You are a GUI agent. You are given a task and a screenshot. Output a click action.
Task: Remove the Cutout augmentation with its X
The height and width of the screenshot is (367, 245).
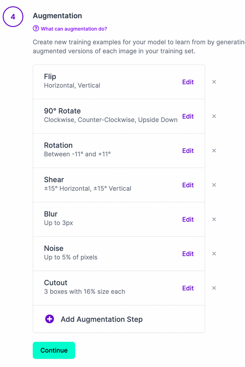point(214,288)
